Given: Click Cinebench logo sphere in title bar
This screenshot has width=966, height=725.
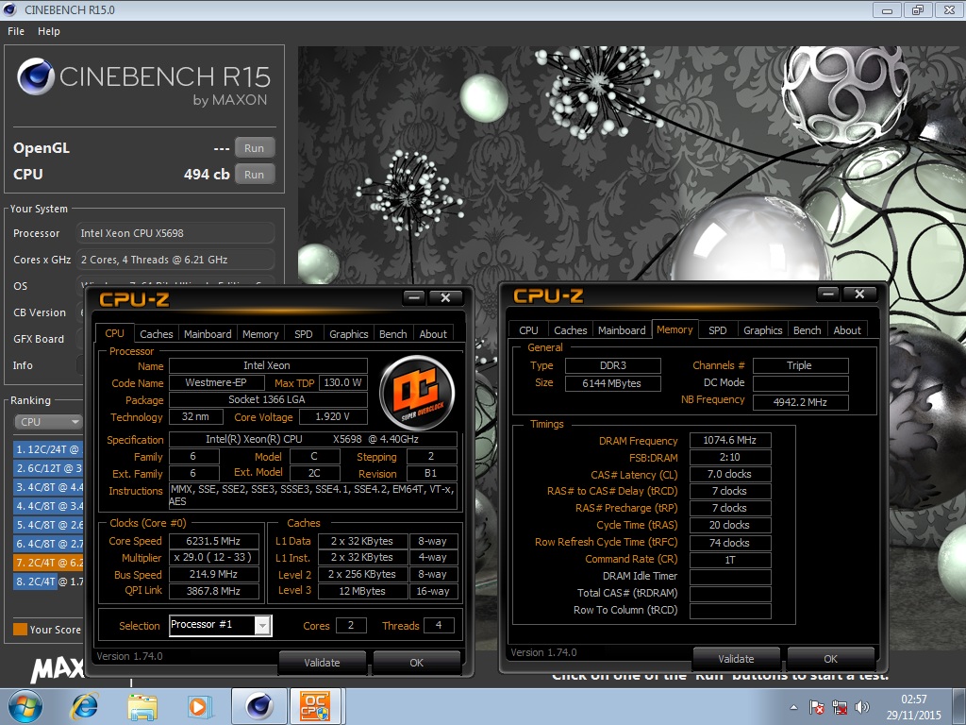Looking at the screenshot, I should (9, 9).
